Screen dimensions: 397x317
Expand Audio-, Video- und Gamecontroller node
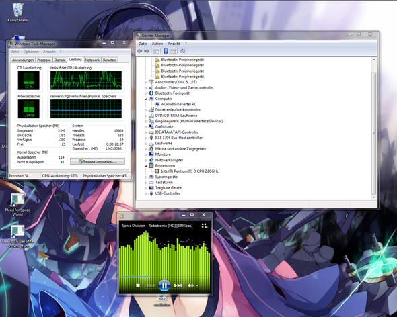click(x=146, y=88)
